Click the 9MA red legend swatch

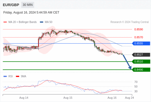(17, 76)
